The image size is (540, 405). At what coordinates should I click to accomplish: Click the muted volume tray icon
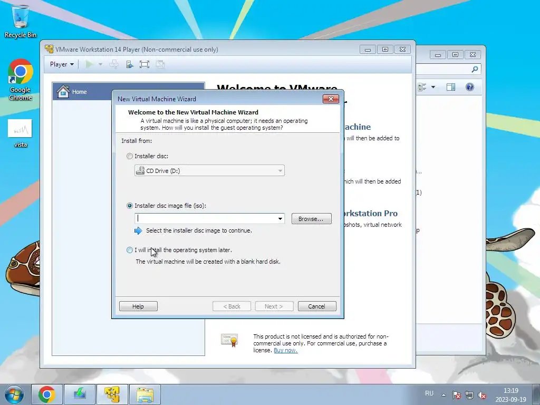(482, 395)
